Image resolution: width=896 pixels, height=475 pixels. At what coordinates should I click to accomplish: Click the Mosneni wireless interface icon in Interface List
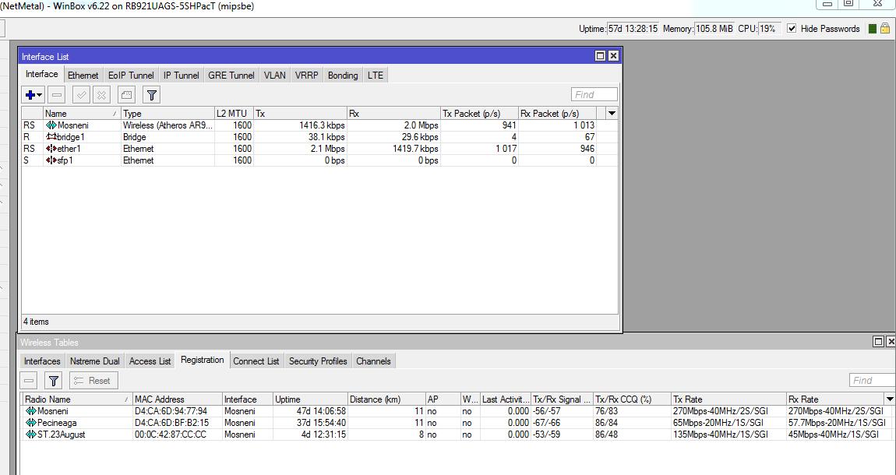click(51, 125)
